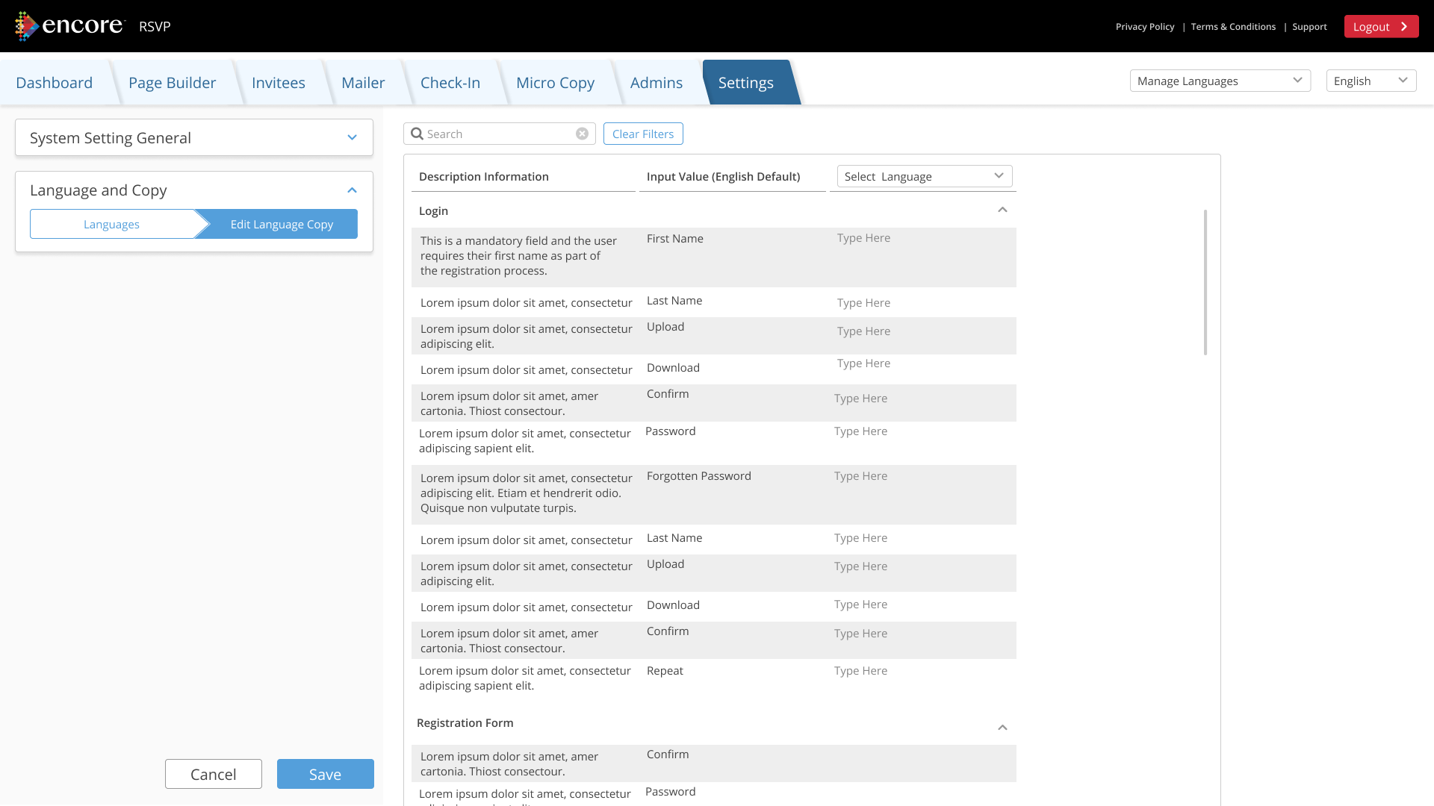Expand System Setting General panel
Image resolution: width=1434 pixels, height=806 pixels.
click(352, 138)
